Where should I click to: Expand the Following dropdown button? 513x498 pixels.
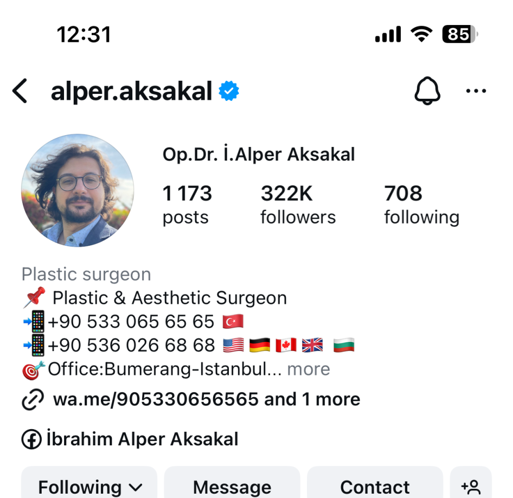[89, 487]
